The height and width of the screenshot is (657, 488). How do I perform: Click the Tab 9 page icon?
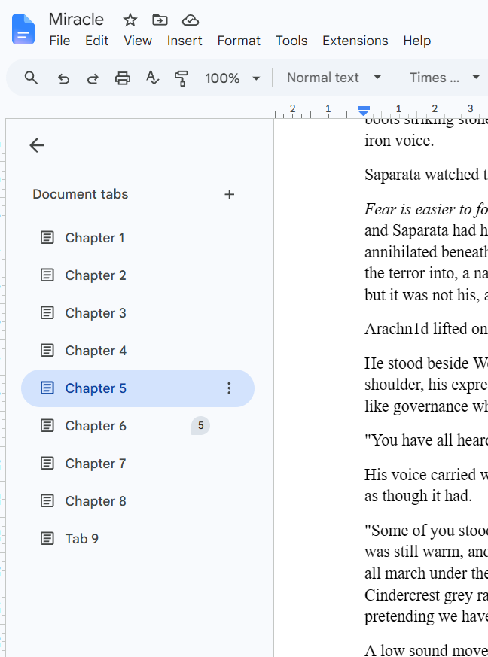pos(47,538)
